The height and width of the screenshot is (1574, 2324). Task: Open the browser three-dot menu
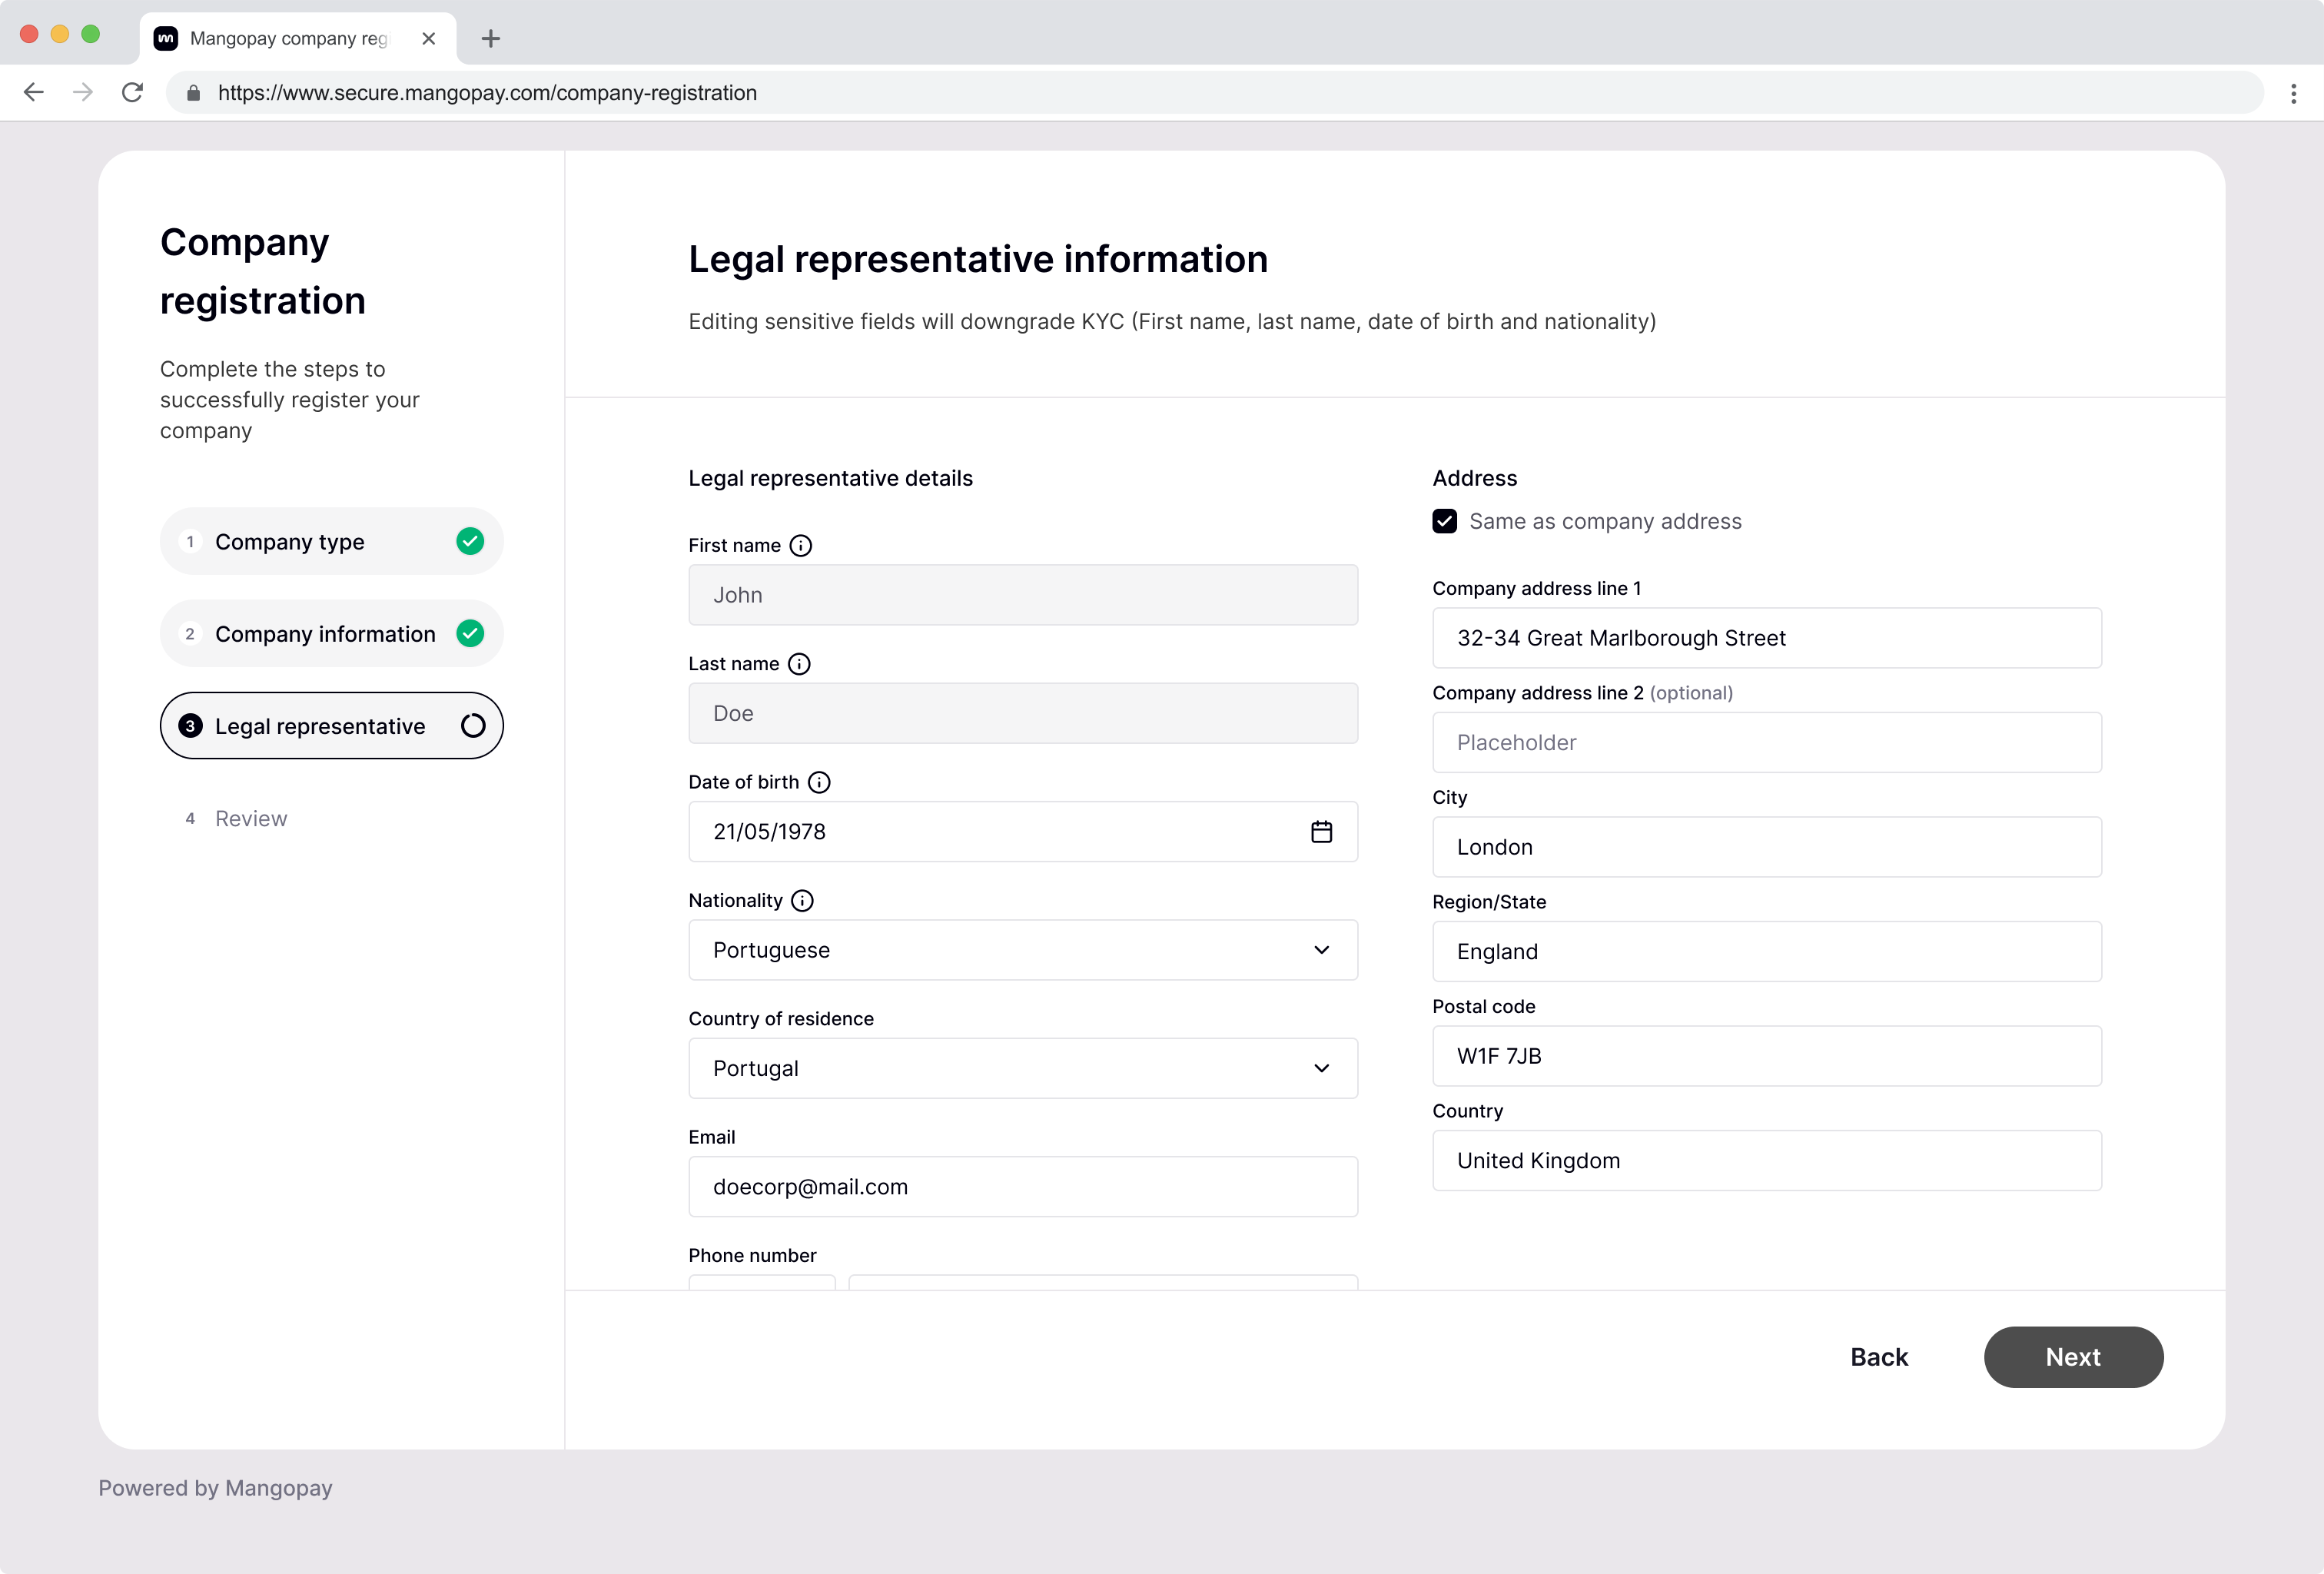2293,93
